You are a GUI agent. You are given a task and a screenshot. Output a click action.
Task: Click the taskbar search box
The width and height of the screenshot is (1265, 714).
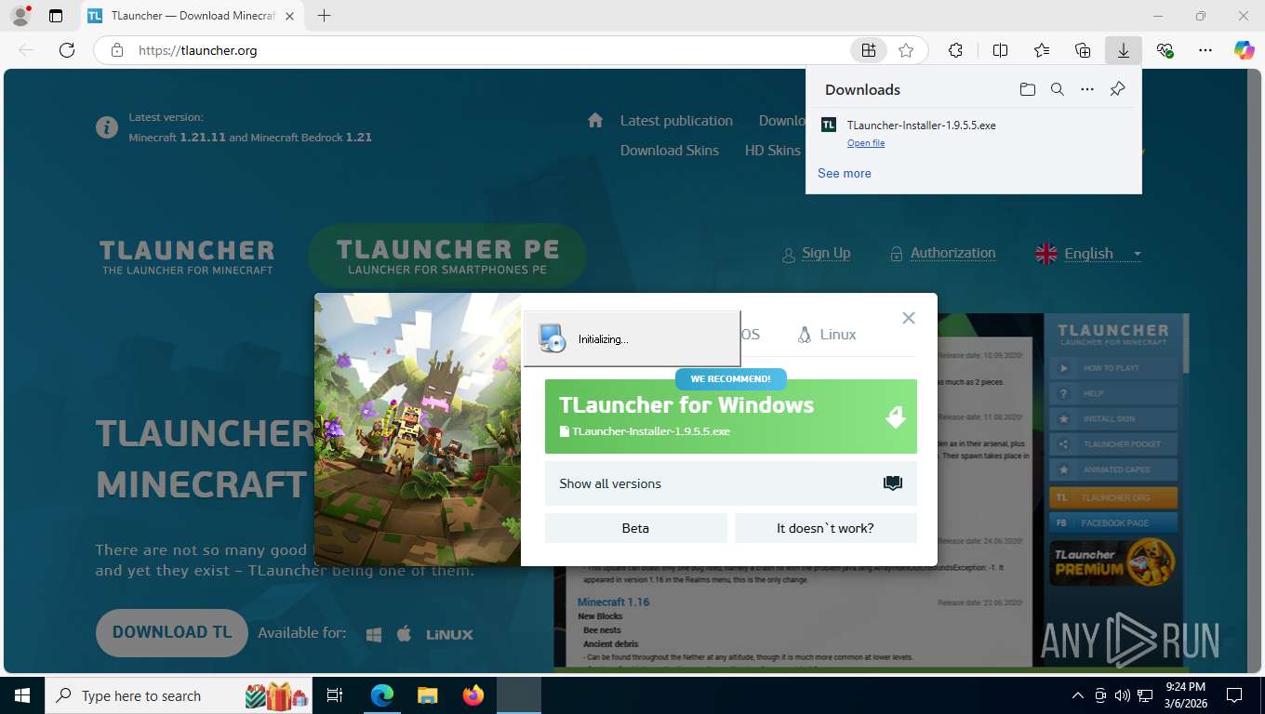180,695
